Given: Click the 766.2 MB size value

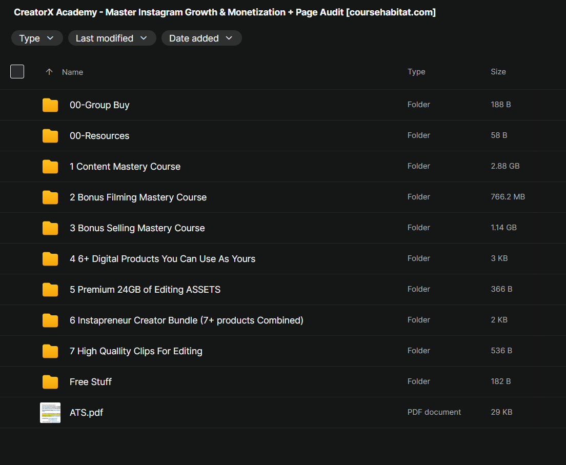Looking at the screenshot, I should (x=508, y=197).
